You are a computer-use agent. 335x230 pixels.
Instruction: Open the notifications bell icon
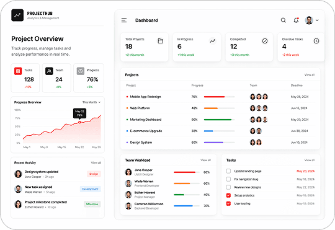pos(296,20)
